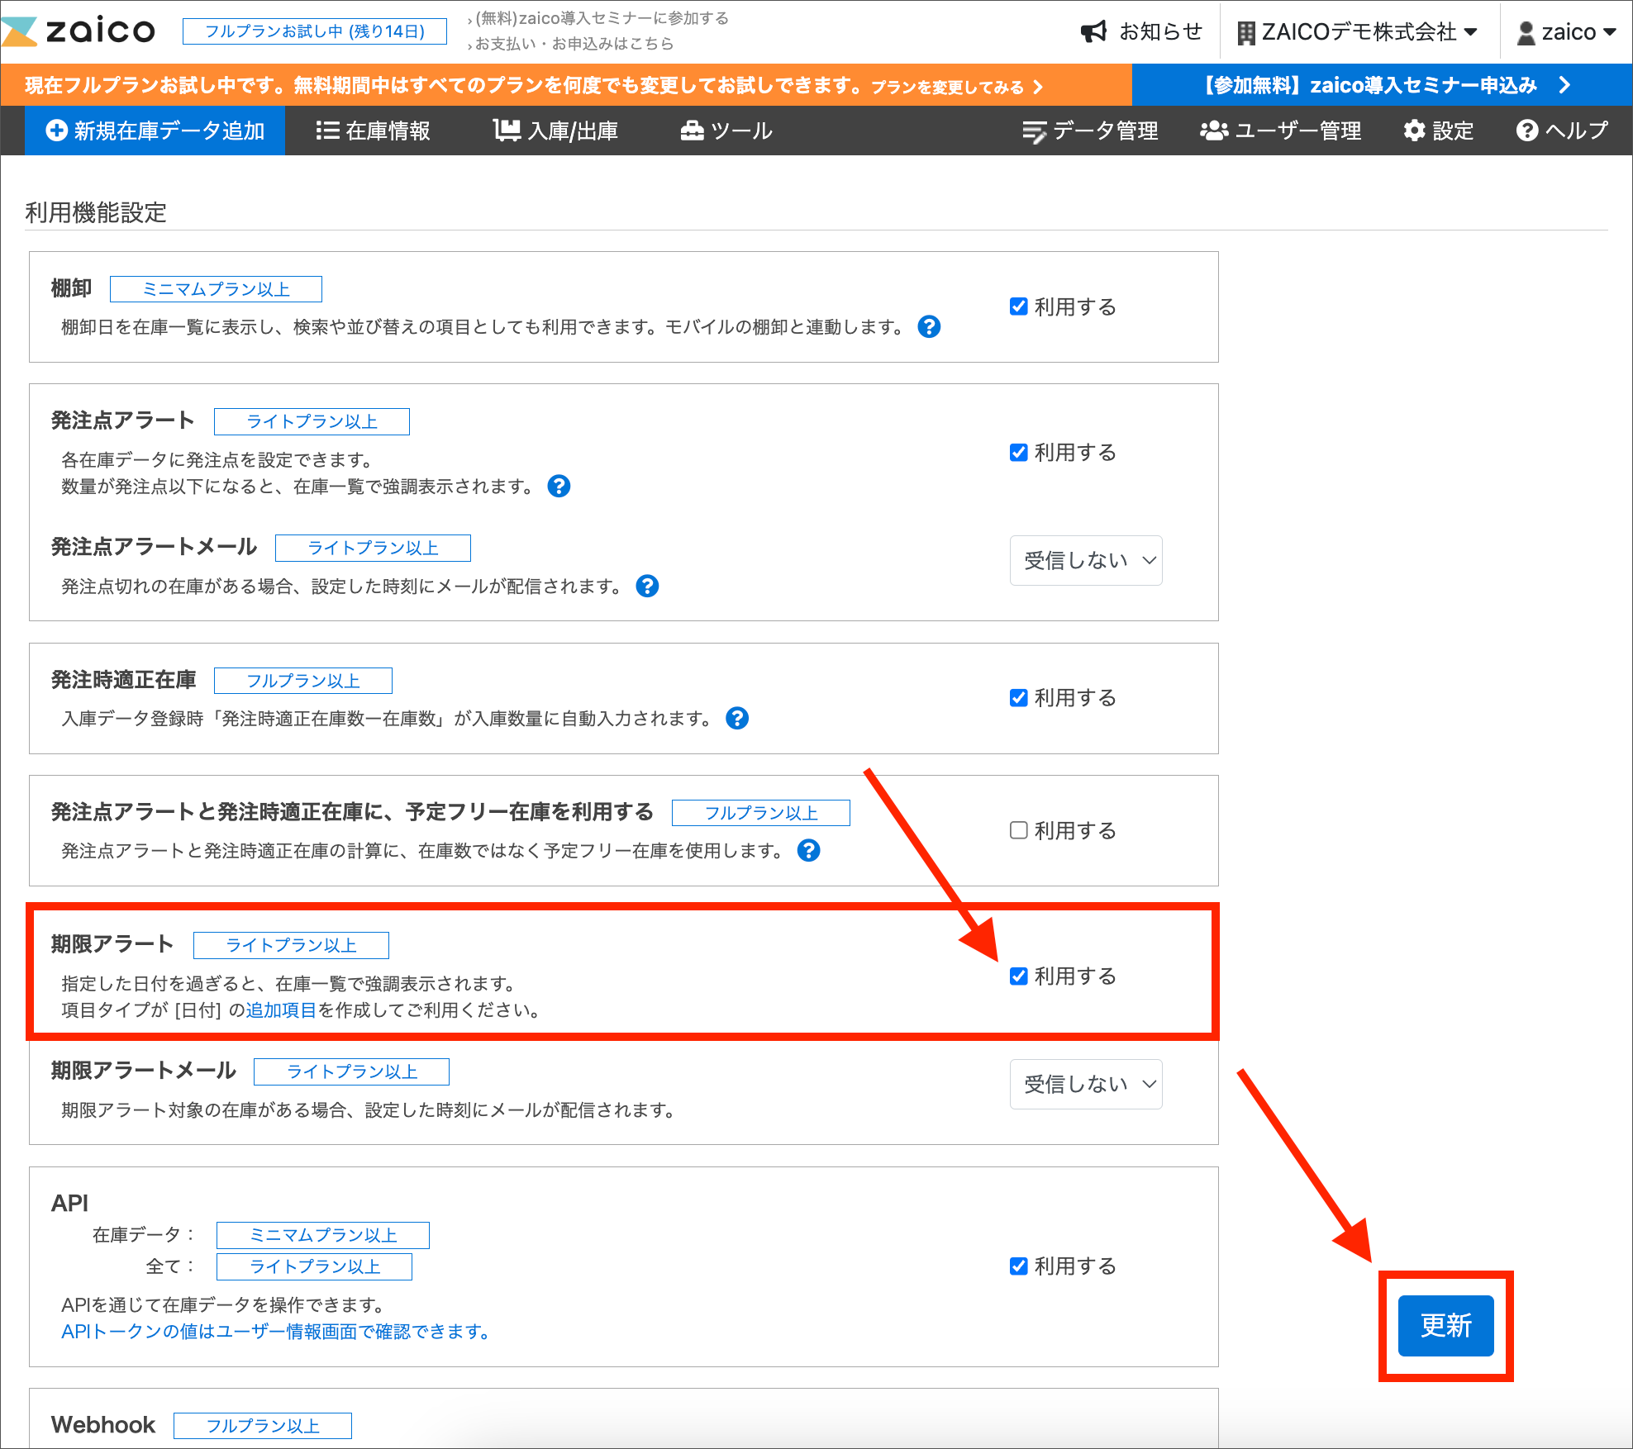Open the ヘルプ menu
Screen dimensions: 1633x1449
(1560, 130)
